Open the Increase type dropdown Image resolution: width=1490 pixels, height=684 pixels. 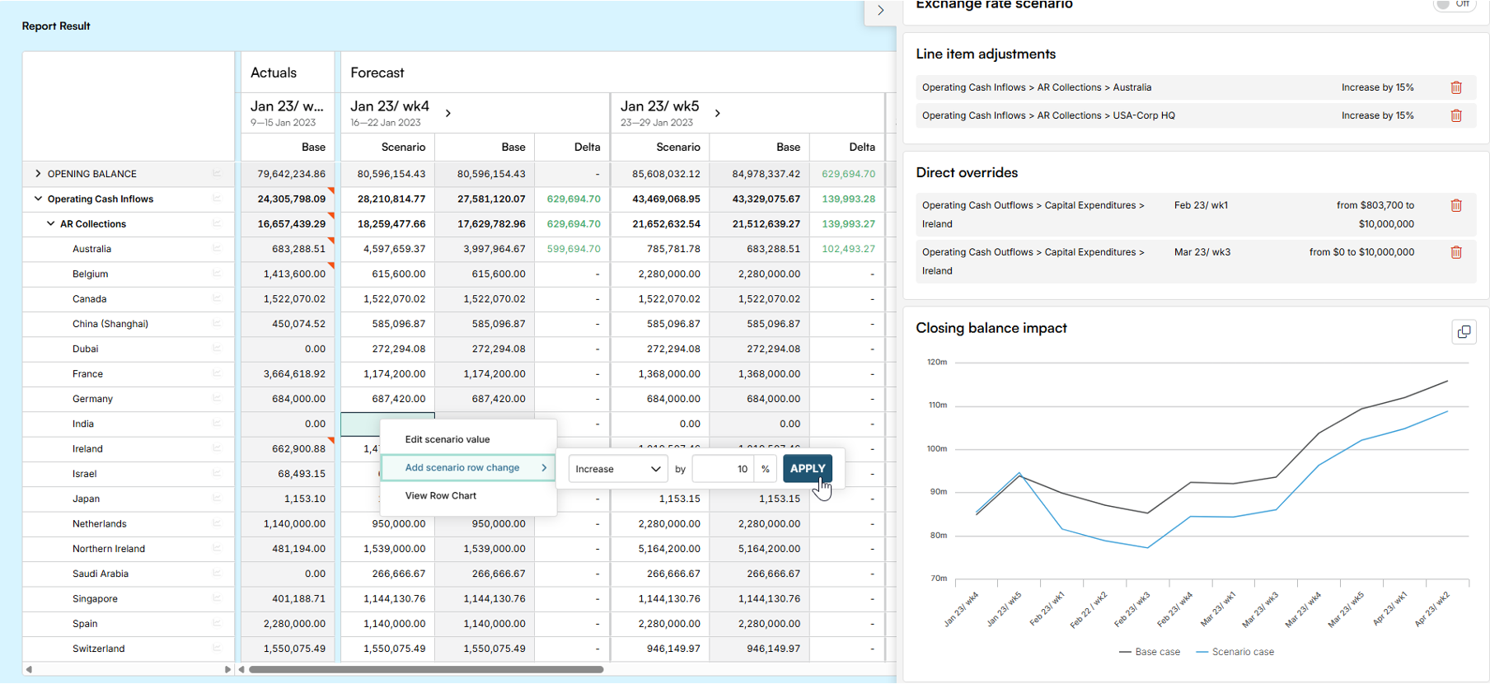(618, 469)
